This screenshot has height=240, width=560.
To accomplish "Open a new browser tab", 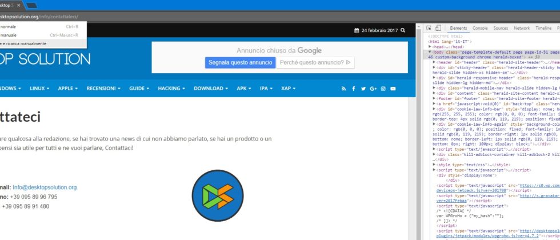I will tap(31, 5).
